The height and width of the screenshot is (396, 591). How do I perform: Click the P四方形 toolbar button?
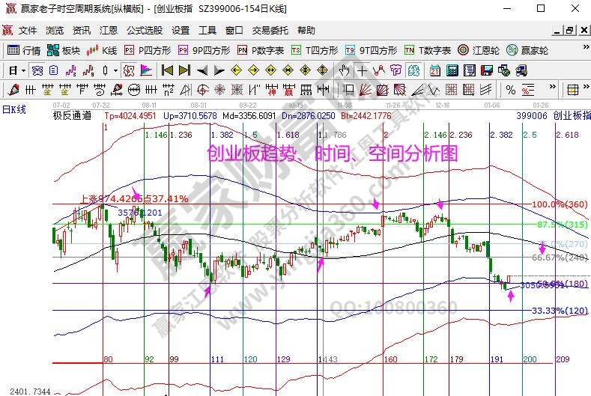point(148,50)
